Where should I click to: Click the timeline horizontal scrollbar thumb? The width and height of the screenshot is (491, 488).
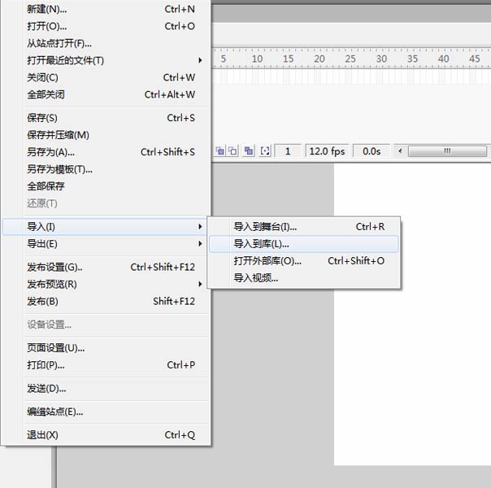point(447,151)
